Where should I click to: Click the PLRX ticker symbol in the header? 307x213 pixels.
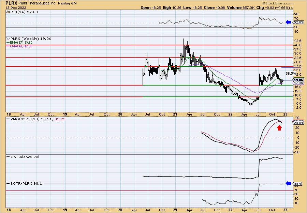coord(11,3)
